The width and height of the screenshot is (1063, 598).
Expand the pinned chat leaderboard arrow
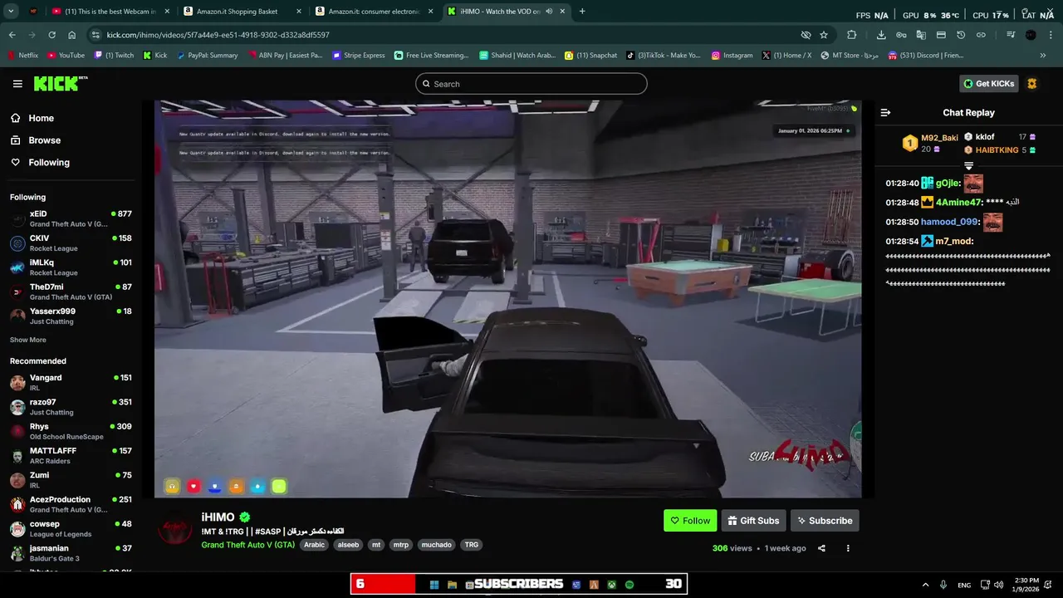(x=968, y=166)
